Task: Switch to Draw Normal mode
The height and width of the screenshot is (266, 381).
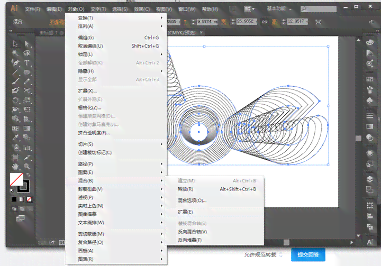Action: (x=14, y=209)
